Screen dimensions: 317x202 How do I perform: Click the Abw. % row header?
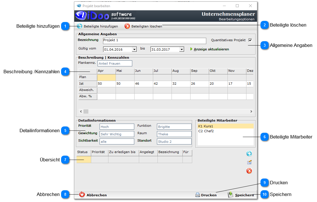coord(88,96)
